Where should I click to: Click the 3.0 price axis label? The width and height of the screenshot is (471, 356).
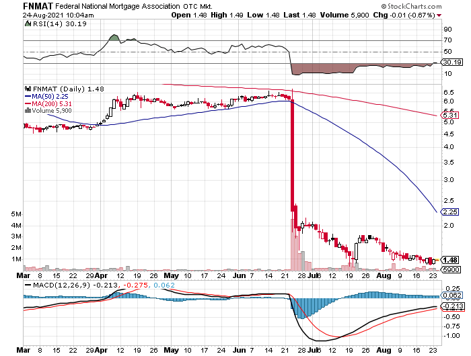tap(449, 180)
